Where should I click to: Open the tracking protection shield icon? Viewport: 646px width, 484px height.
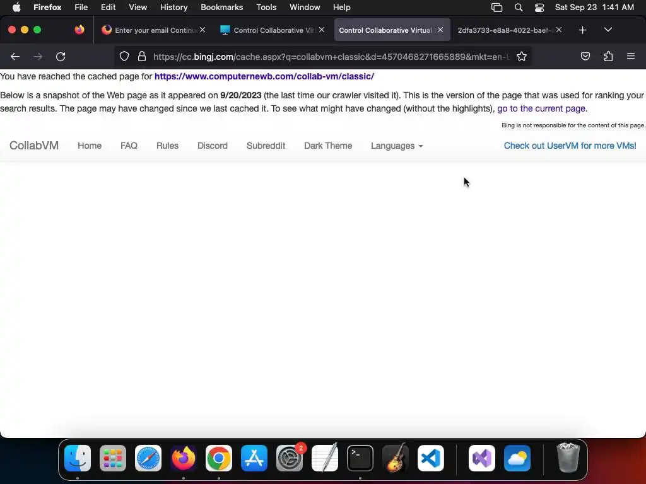(x=124, y=57)
